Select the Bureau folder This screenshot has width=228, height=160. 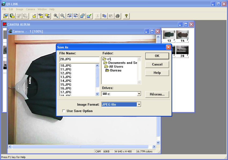pyautogui.click(x=113, y=70)
